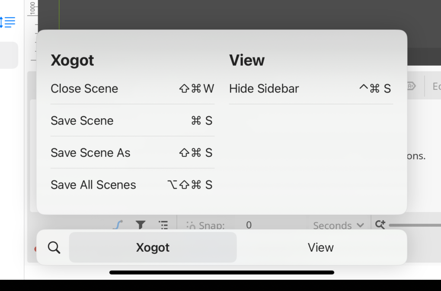Choose Hide Sidebar in View menu
441x291 pixels.
pyautogui.click(x=311, y=89)
